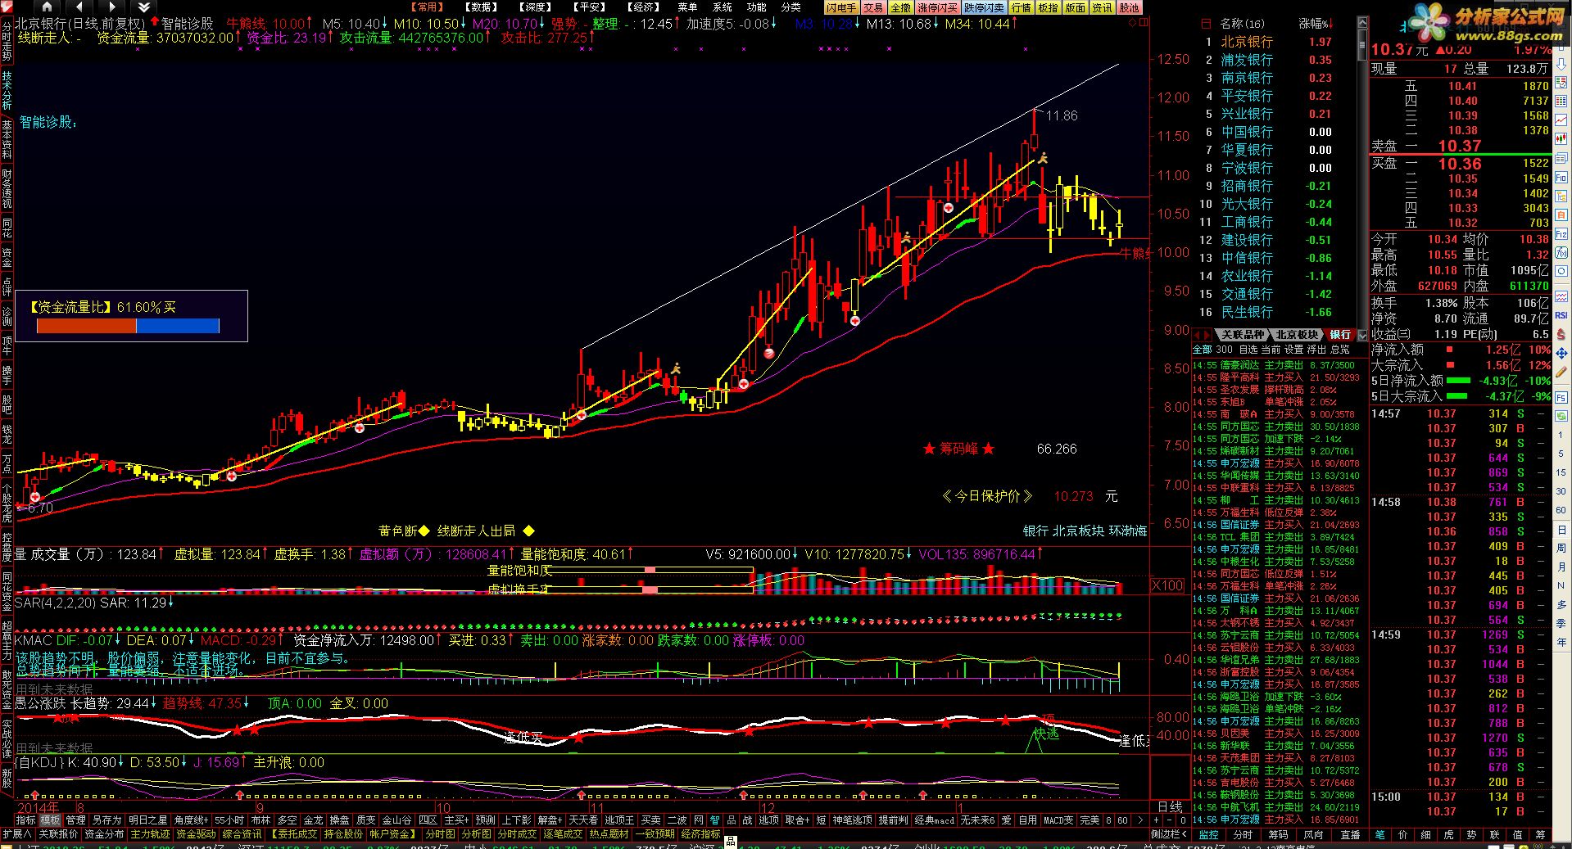Screen dimensions: 1572x849
Task: Click the 闪电手 button
Action: click(x=841, y=7)
